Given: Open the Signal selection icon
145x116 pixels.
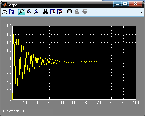Looking at the screenshot, I should coord(84,12).
